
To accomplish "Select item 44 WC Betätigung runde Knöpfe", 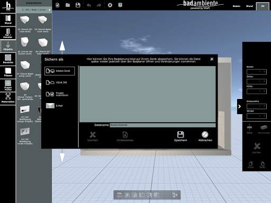I will coord(25,131).
